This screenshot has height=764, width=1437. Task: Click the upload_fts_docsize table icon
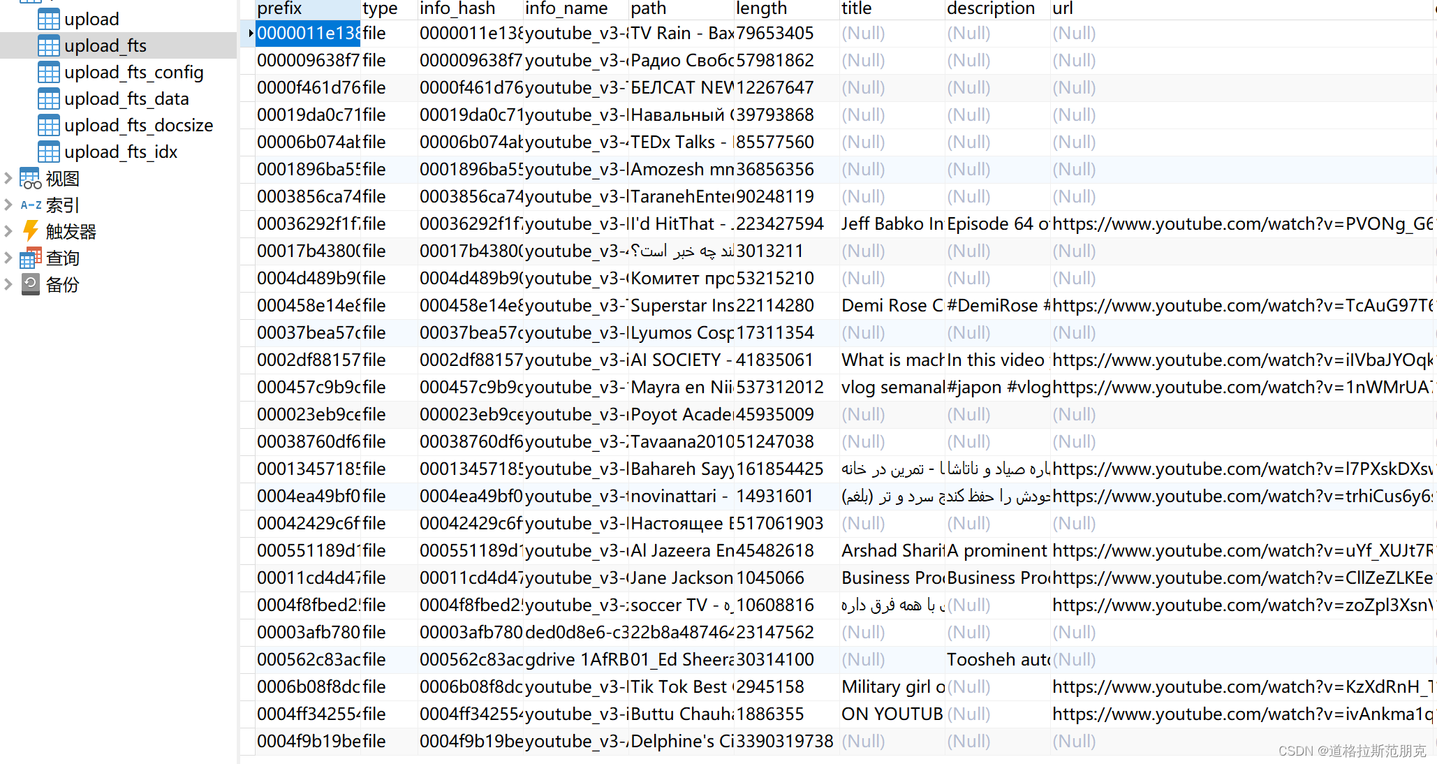[48, 125]
